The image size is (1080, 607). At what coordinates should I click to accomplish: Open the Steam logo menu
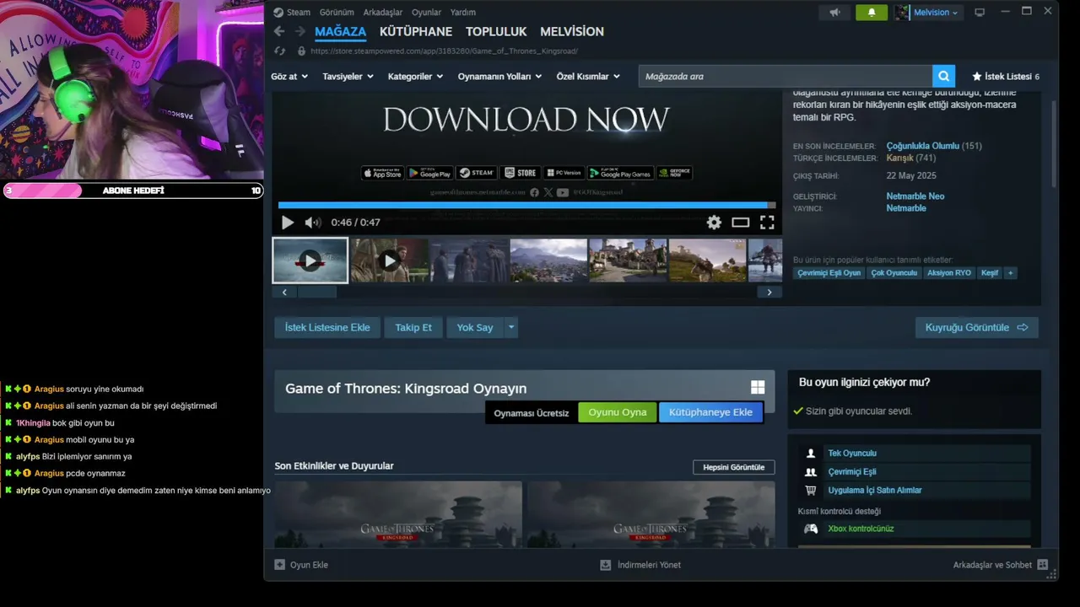292,13
